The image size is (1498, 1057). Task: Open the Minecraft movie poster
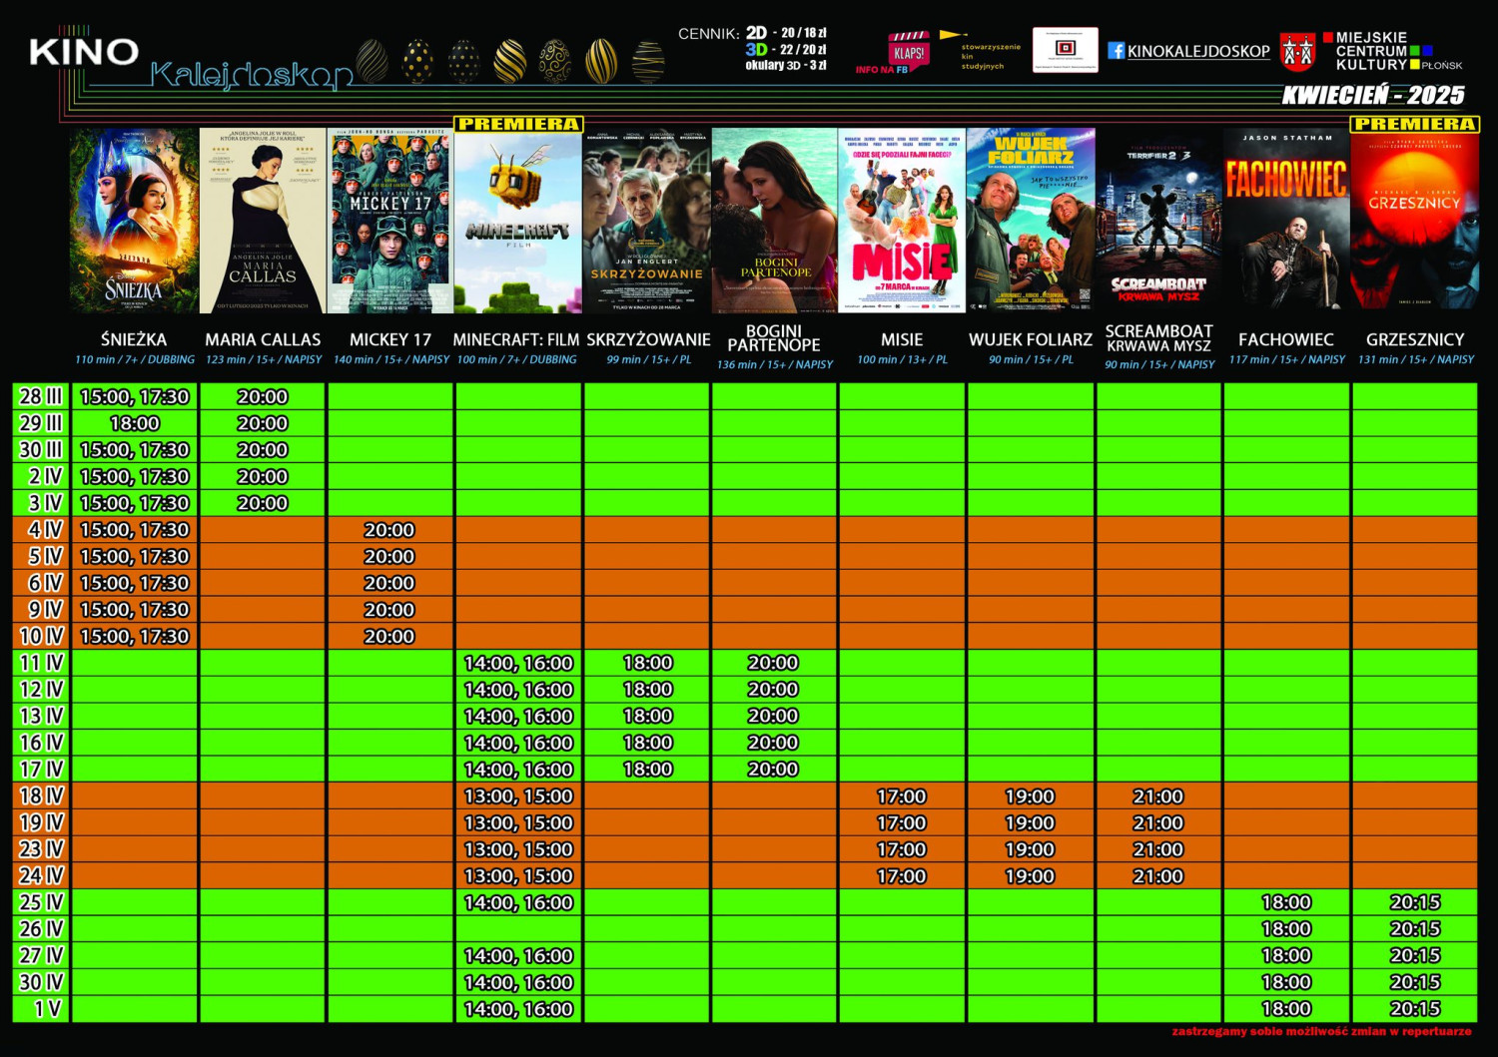tap(518, 223)
